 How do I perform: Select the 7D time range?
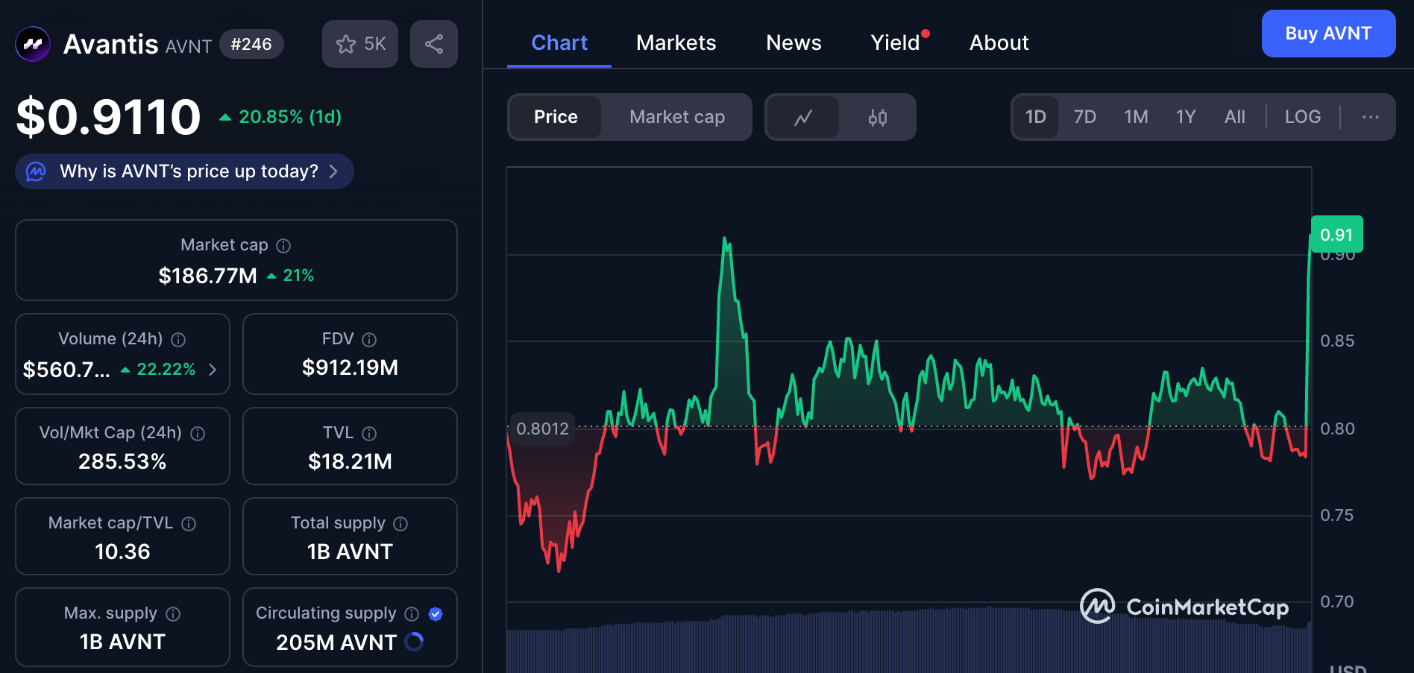pos(1084,117)
